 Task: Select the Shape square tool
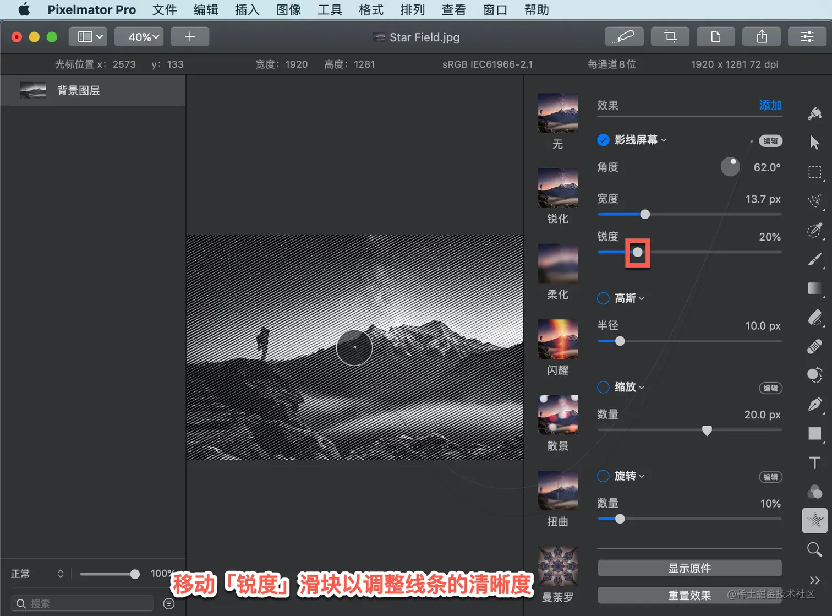(815, 434)
